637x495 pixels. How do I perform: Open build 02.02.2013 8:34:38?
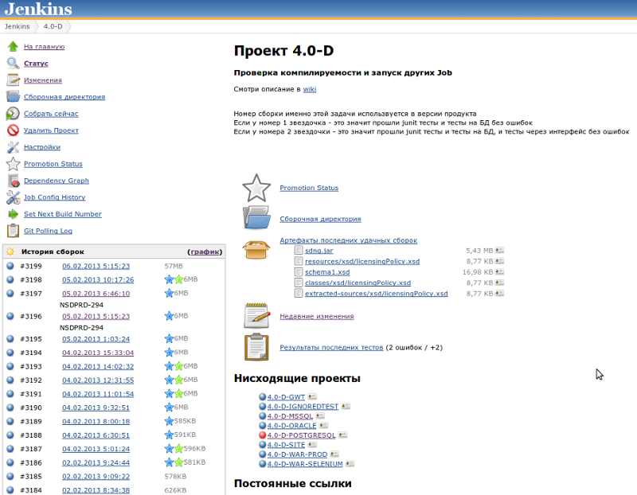[96, 490]
